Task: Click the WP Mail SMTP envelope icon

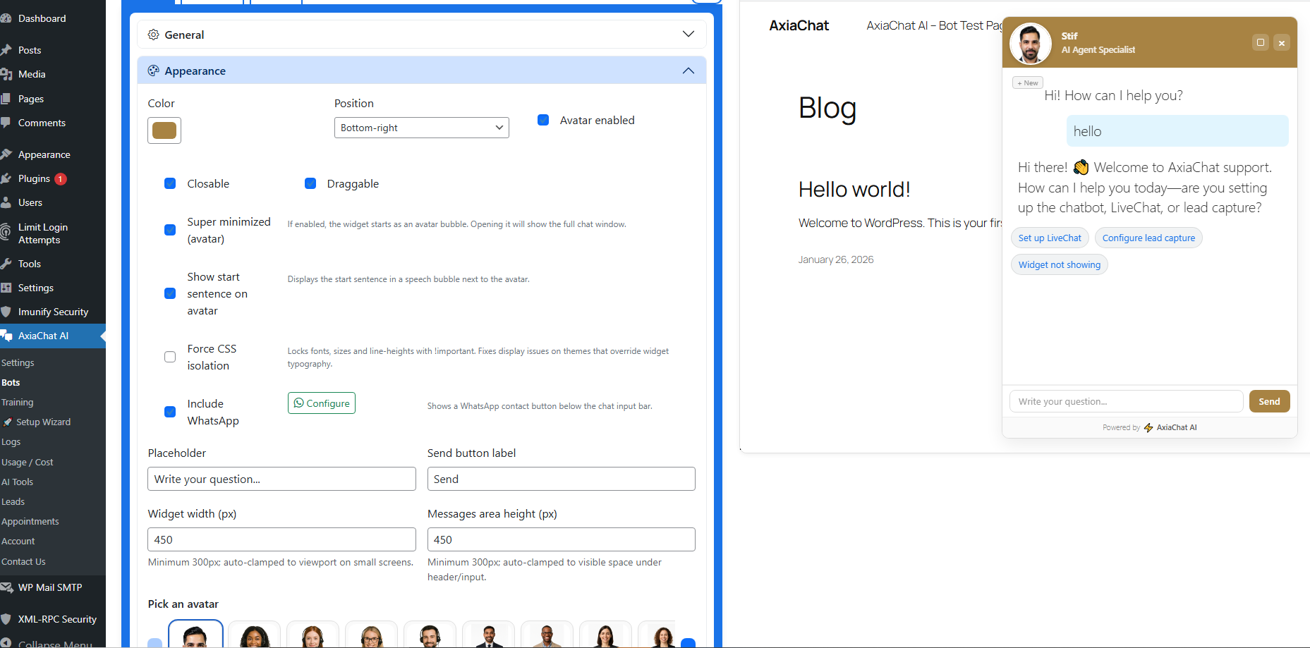Action: pyautogui.click(x=7, y=587)
